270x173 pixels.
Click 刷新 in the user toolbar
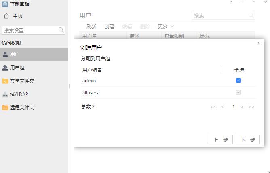click(x=91, y=27)
